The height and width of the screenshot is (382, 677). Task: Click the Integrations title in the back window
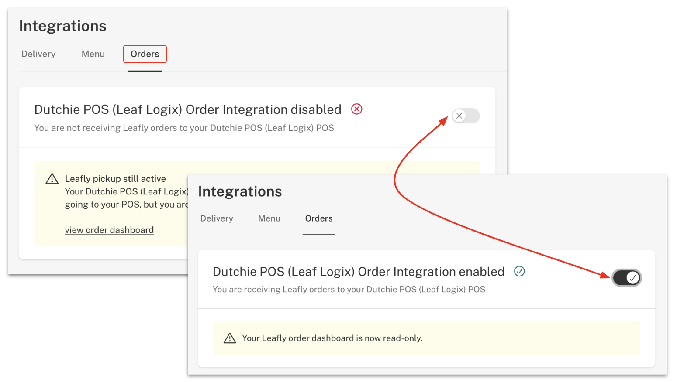63,26
